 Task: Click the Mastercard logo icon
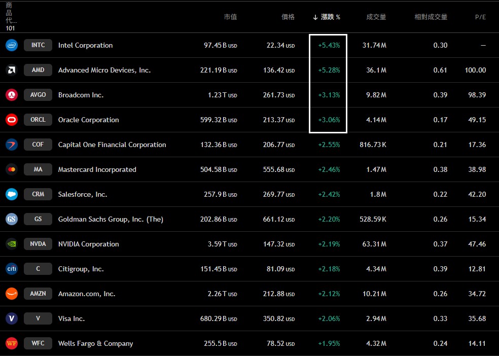(11, 169)
